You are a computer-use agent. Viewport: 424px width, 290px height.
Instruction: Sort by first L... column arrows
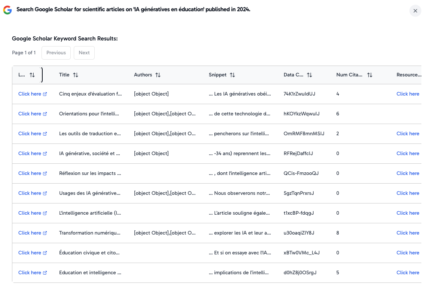[32, 75]
